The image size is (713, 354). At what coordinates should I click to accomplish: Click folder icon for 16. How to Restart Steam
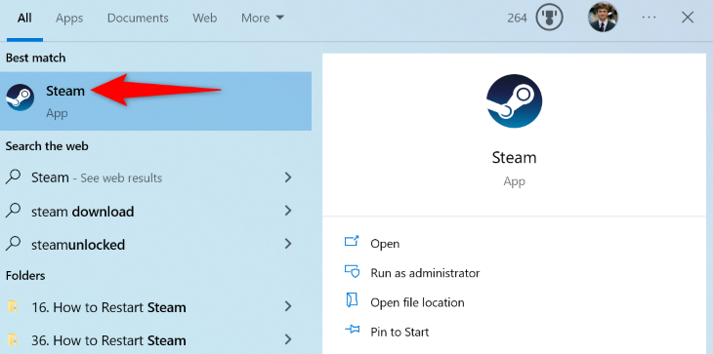[x=13, y=306]
